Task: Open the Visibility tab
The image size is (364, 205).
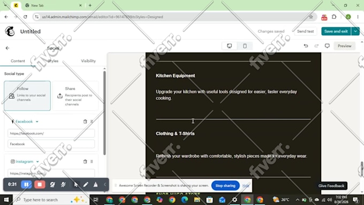Action: pyautogui.click(x=88, y=61)
